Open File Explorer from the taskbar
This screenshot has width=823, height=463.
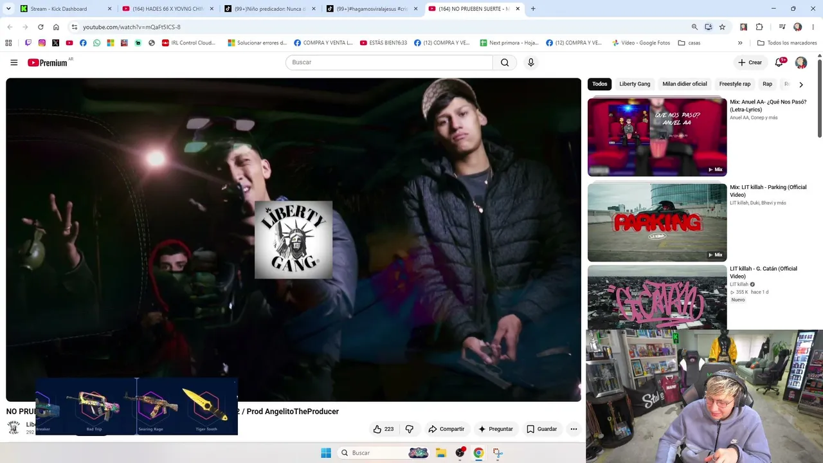point(441,453)
